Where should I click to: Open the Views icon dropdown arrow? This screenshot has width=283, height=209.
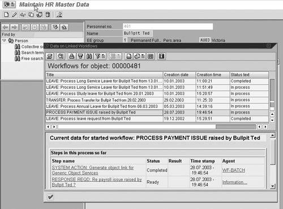click(143, 56)
